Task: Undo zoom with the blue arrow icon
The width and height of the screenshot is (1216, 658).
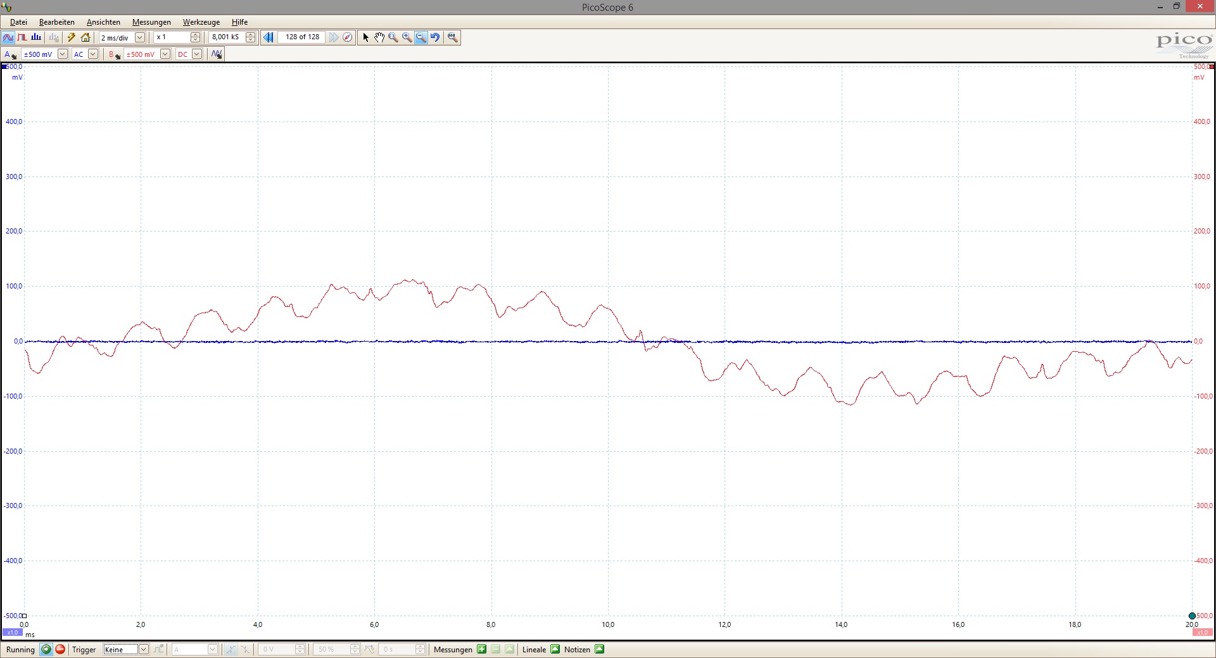Action: tap(435, 37)
